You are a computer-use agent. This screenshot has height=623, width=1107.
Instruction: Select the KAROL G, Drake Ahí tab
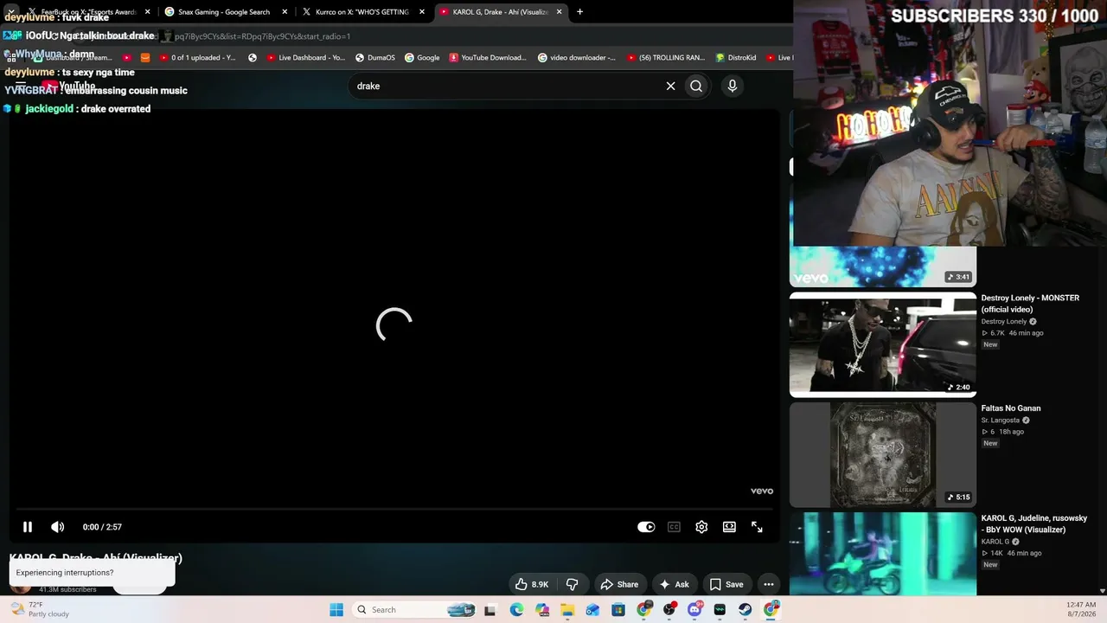500,12
